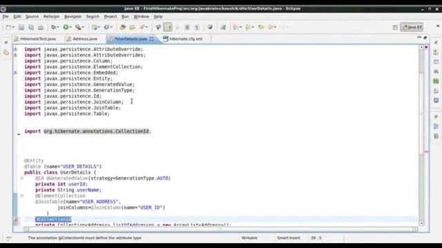This screenshot has height=248, width=442.
Task: Toggle the icon left of the highlighted toolbar button
Action: tap(158, 28)
